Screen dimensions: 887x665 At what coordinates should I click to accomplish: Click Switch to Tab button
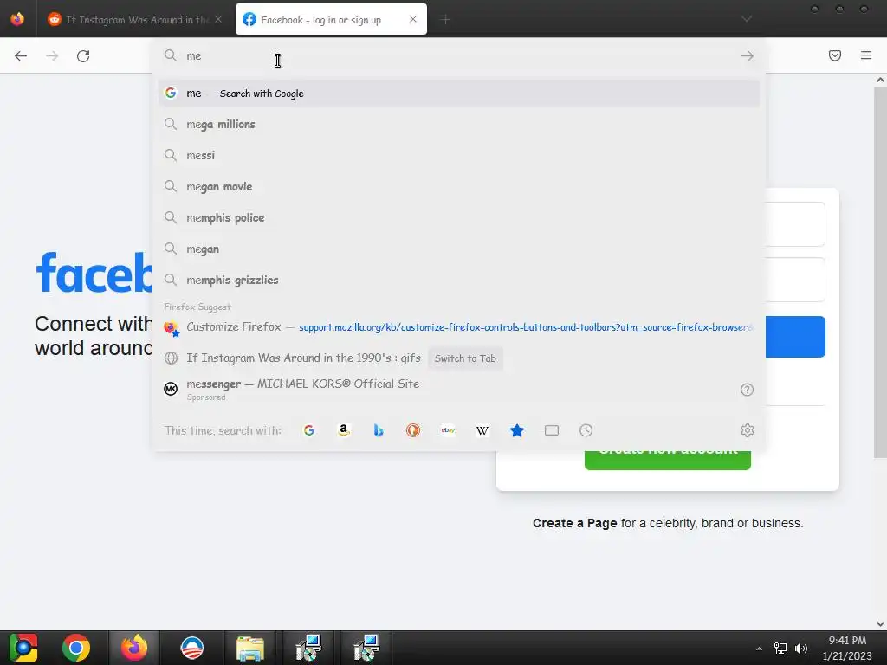(x=465, y=358)
